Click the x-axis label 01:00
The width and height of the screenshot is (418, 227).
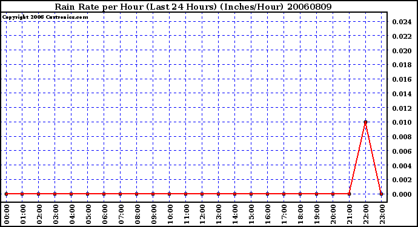coord(23,214)
